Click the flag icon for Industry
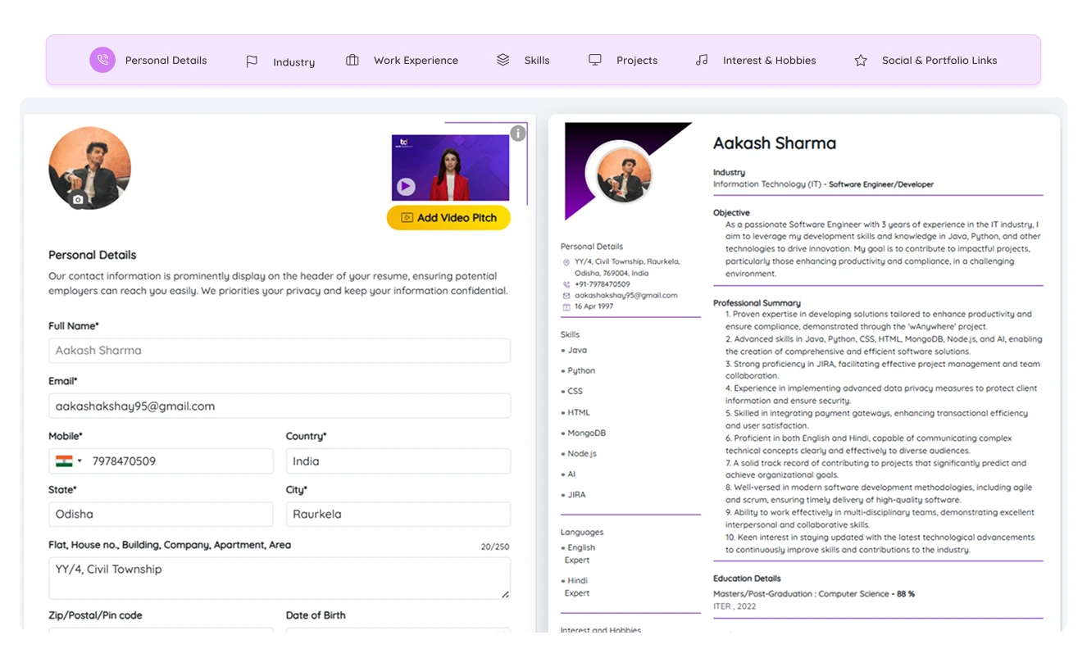This screenshot has height=667, width=1087. pos(252,61)
